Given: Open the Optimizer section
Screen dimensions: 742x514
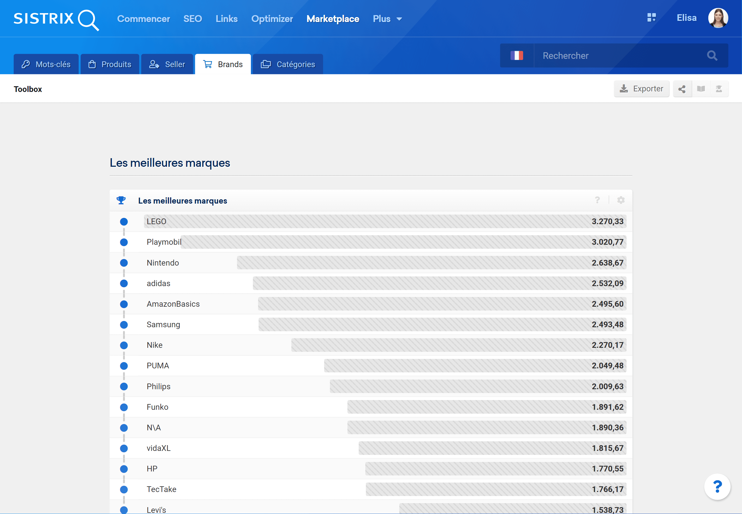Looking at the screenshot, I should [x=272, y=19].
